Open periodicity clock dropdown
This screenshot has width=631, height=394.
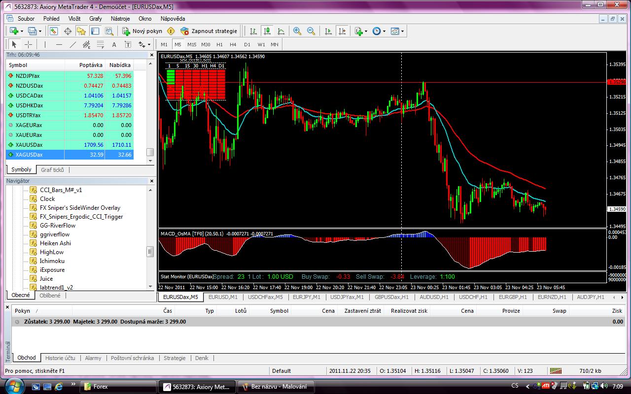pos(379,31)
